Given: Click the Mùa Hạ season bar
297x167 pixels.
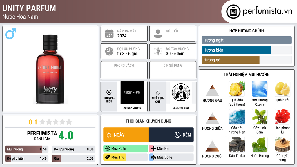Looking at the screenshot, I should 171,149.
